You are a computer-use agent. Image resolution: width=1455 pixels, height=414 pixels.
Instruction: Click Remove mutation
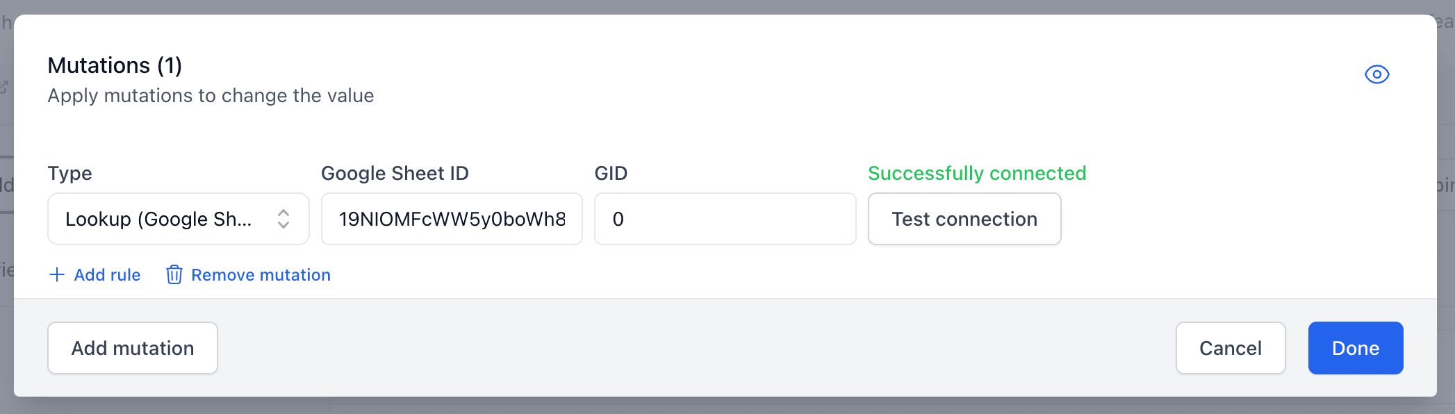pyautogui.click(x=261, y=275)
